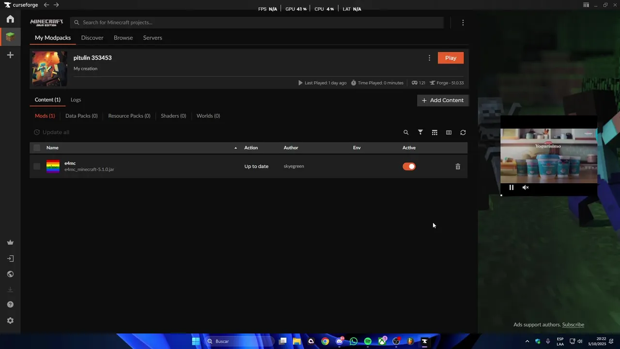Click the skyegreen author name

294,166
